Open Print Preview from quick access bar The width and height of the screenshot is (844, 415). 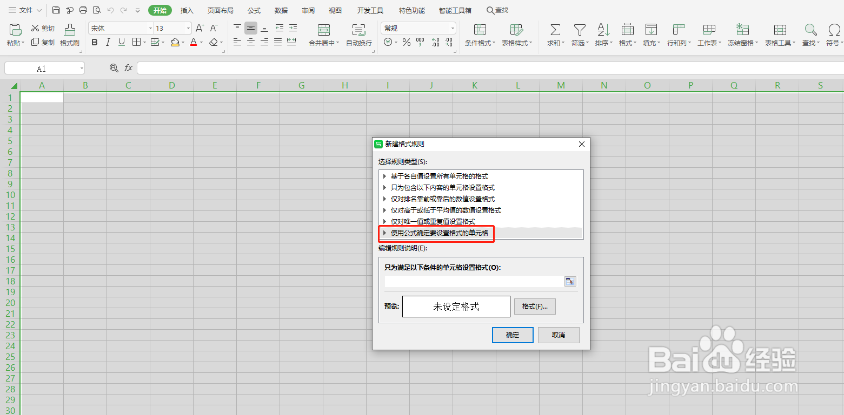click(x=97, y=10)
